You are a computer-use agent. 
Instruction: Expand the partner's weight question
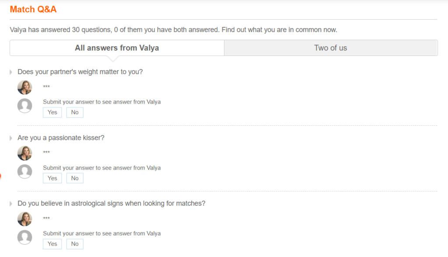coord(11,72)
